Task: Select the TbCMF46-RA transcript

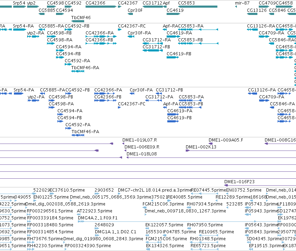Action: coord(78,71)
